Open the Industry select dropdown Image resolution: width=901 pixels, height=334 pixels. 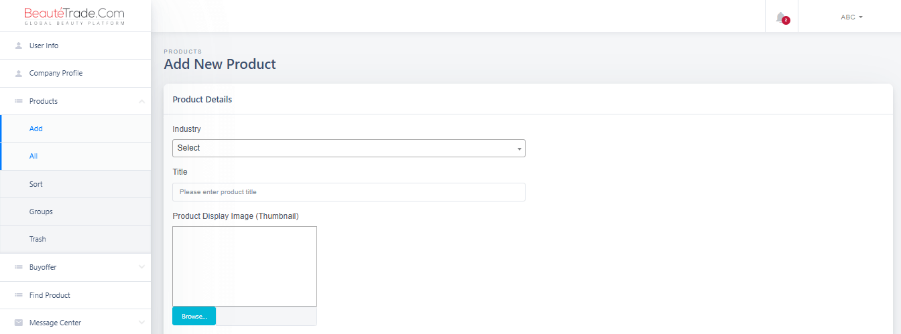click(x=349, y=148)
